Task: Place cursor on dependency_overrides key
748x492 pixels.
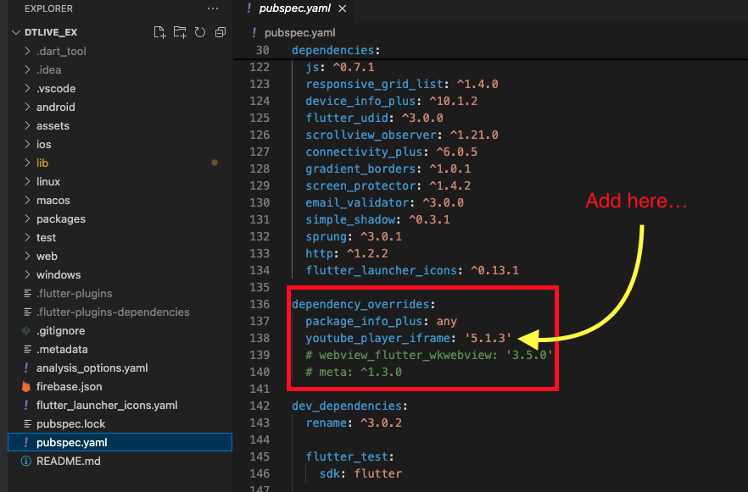Action: (360, 304)
